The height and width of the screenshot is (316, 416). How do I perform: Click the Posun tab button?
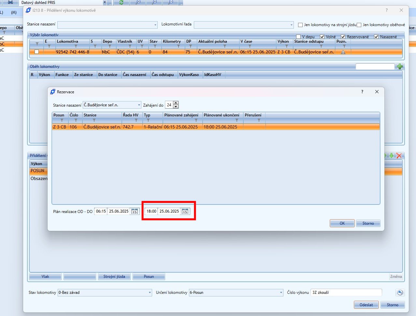click(149, 277)
